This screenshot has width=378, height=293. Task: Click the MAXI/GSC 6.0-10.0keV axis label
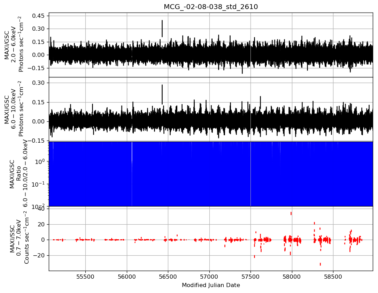pos(14,109)
